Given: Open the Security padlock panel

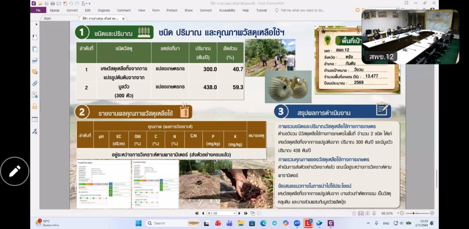Looking at the screenshot, I should (x=35, y=106).
